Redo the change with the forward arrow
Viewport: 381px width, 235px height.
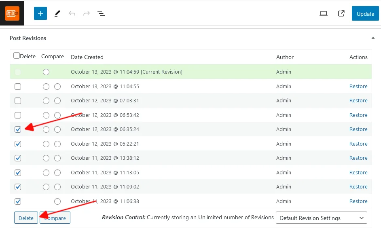(87, 13)
